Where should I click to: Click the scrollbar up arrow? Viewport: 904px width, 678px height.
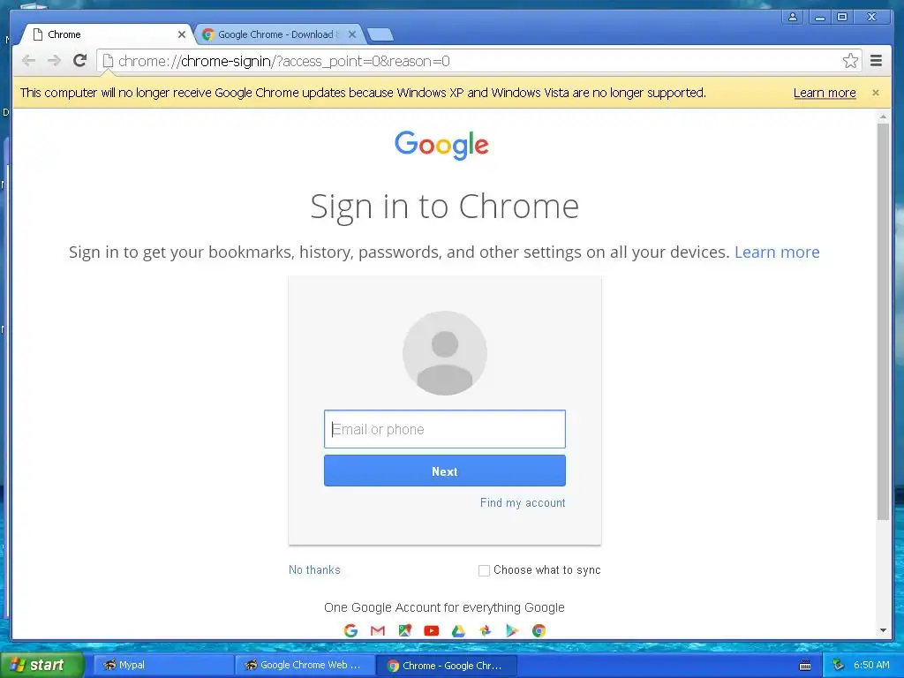pyautogui.click(x=883, y=117)
